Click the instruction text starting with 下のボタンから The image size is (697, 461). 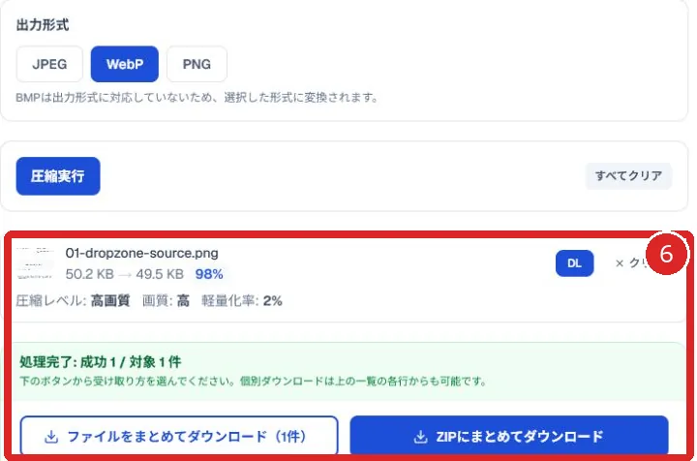(x=254, y=382)
